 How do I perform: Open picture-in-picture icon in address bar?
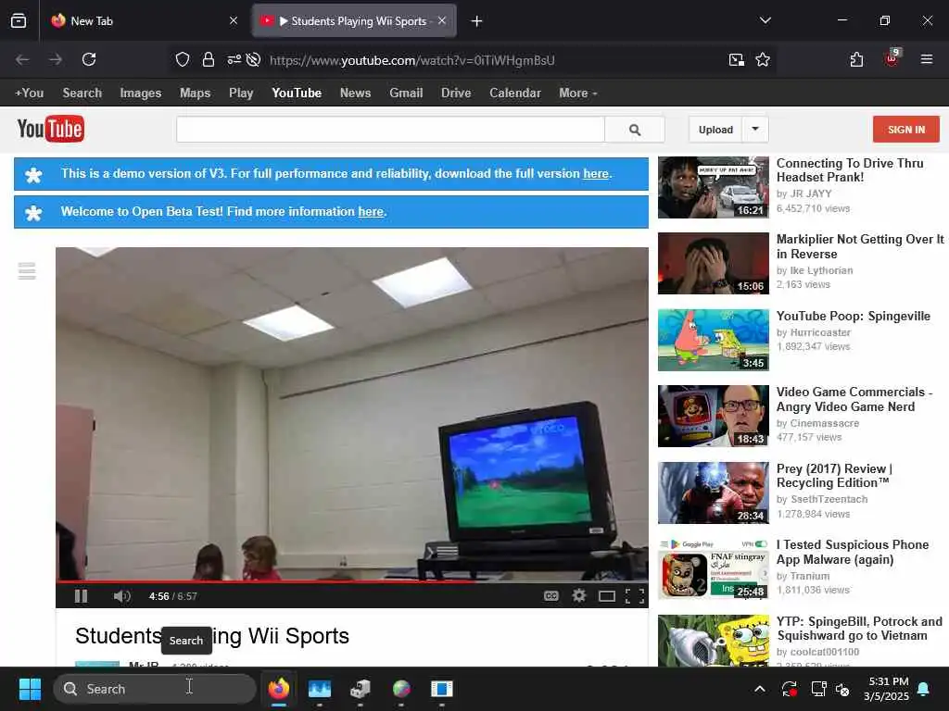coord(736,59)
